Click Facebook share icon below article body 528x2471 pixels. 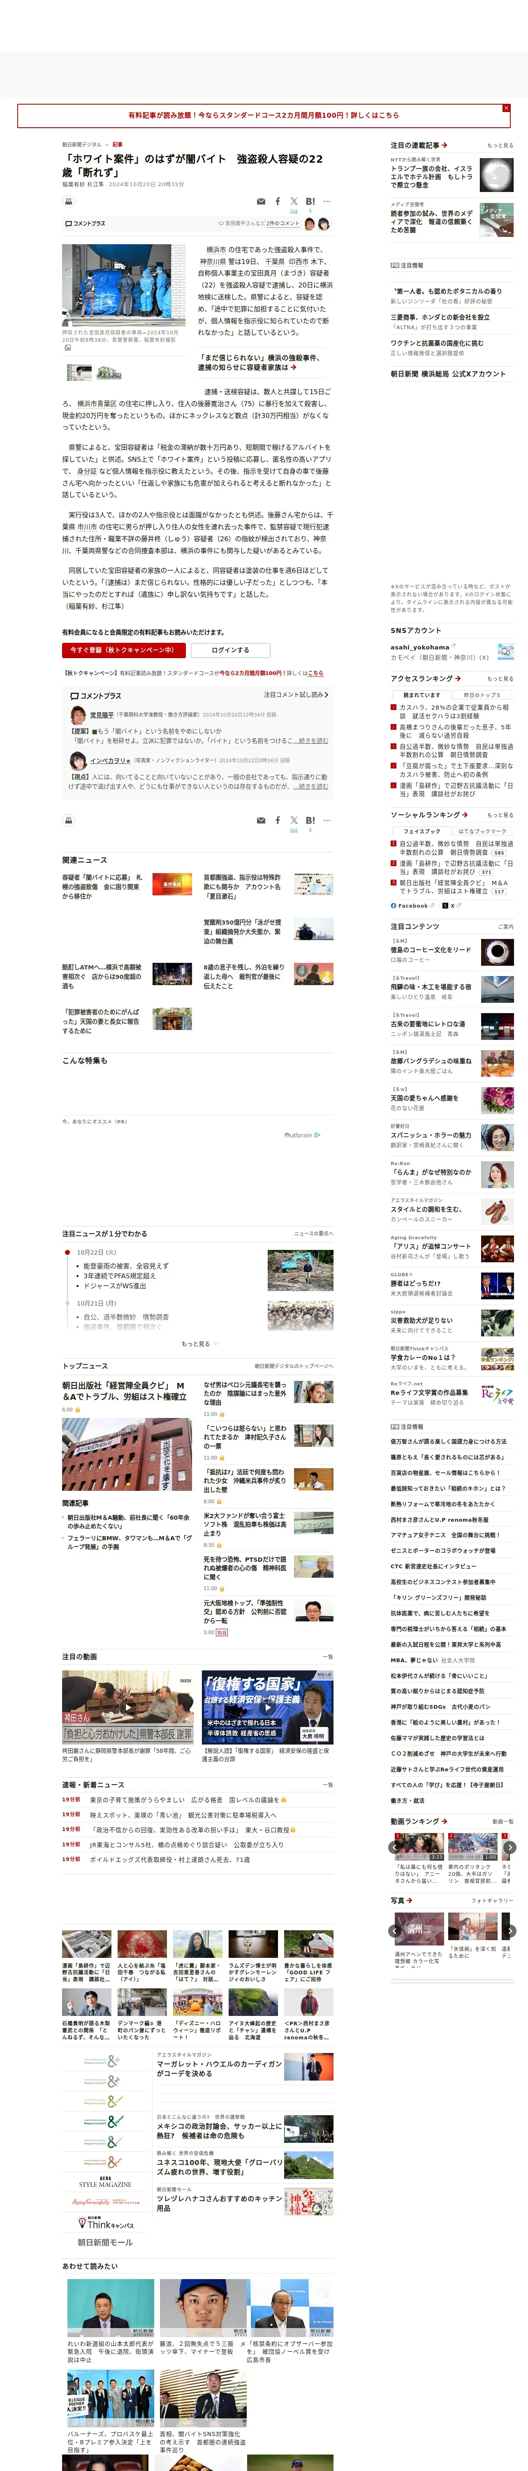click(278, 820)
